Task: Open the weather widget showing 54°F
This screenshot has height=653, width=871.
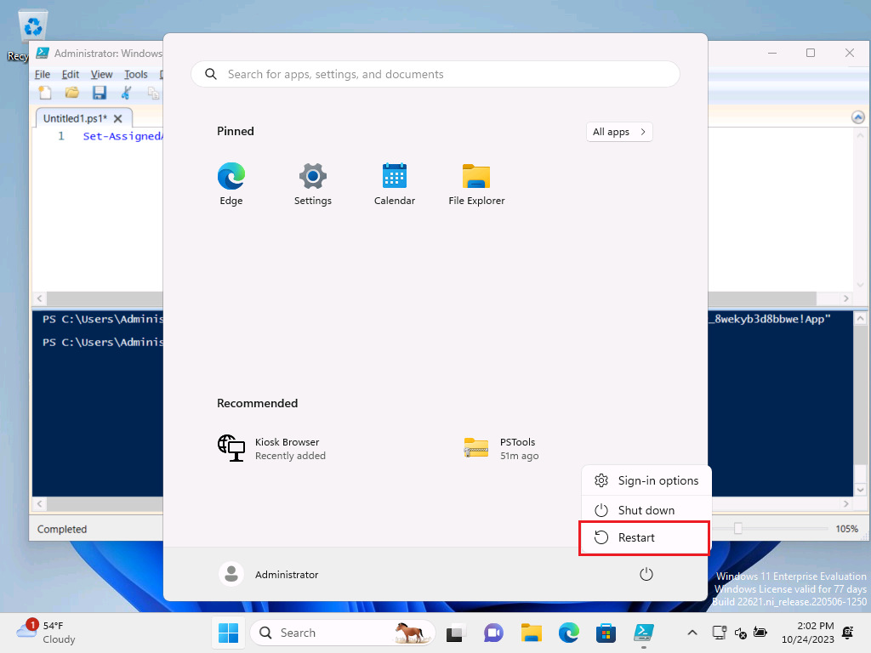Action: (x=46, y=633)
